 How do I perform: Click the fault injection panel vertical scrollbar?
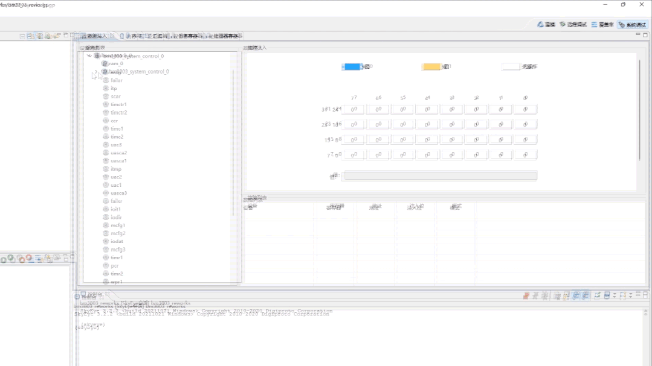[x=639, y=110]
